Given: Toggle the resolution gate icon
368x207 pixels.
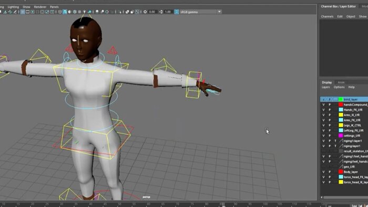Looking at the screenshot, I should tap(33, 12).
